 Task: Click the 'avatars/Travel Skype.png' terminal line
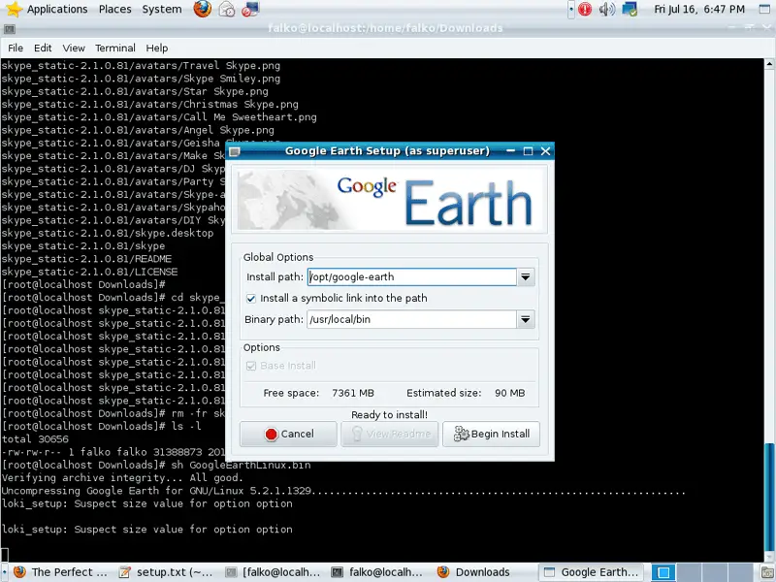pyautogui.click(x=141, y=66)
